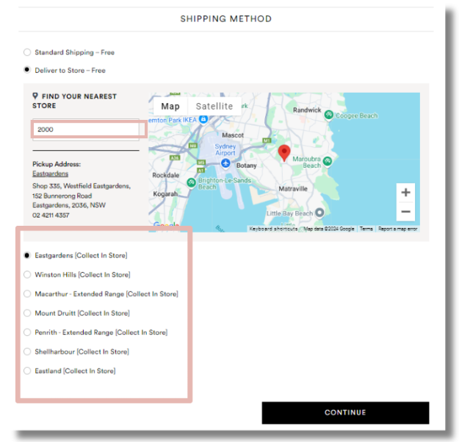Viewport: 459px width, 442px height.
Task: Click the Coogee Beach marker
Action: click(329, 115)
